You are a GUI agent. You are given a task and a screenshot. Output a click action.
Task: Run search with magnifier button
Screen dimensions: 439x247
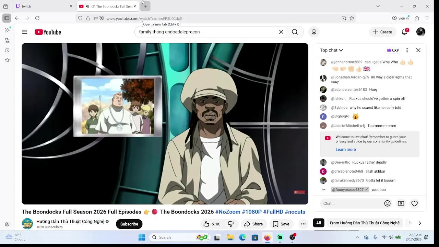click(x=295, y=32)
